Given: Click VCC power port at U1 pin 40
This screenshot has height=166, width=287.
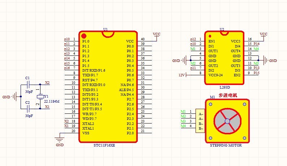Looking at the screenshot, I should click(x=157, y=35).
